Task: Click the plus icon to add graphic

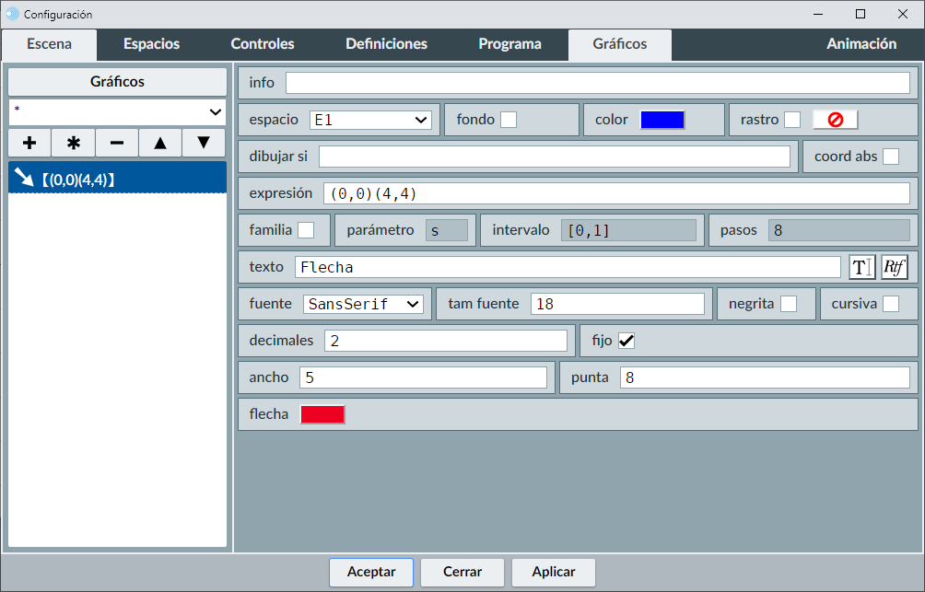Action: click(x=29, y=143)
